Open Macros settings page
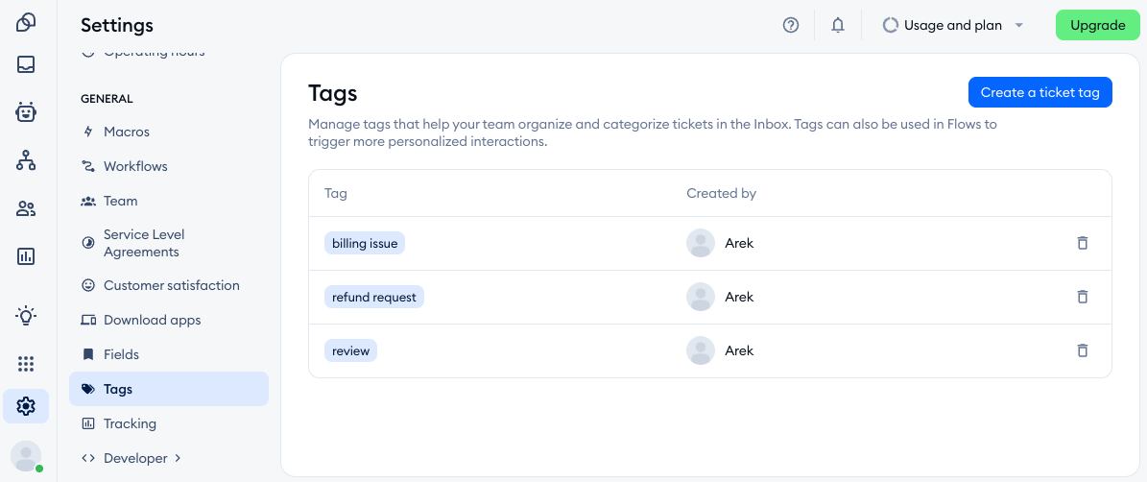 126,132
